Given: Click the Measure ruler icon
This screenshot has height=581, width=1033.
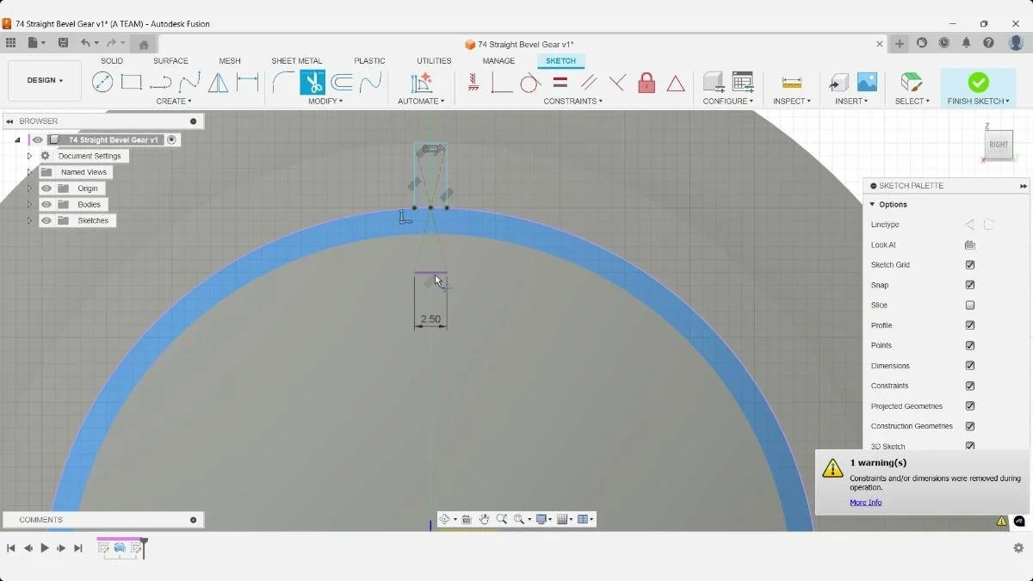Looking at the screenshot, I should (x=792, y=83).
